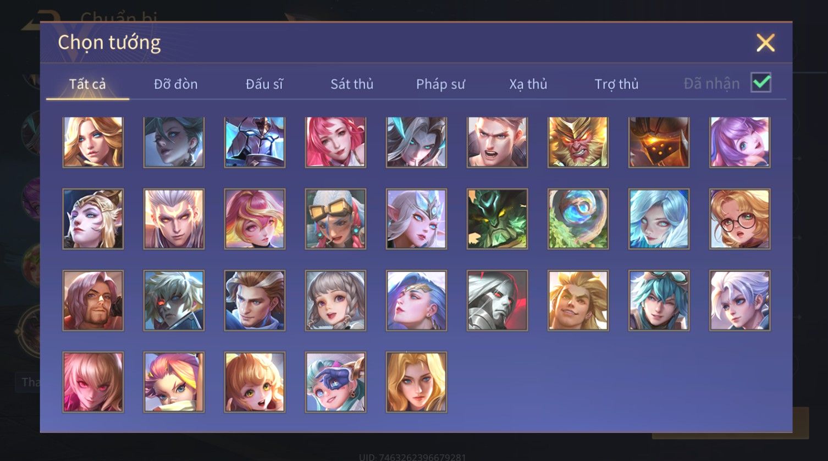828x461 pixels.
Task: Open the Đấu sĩ tab
Action: coord(264,84)
